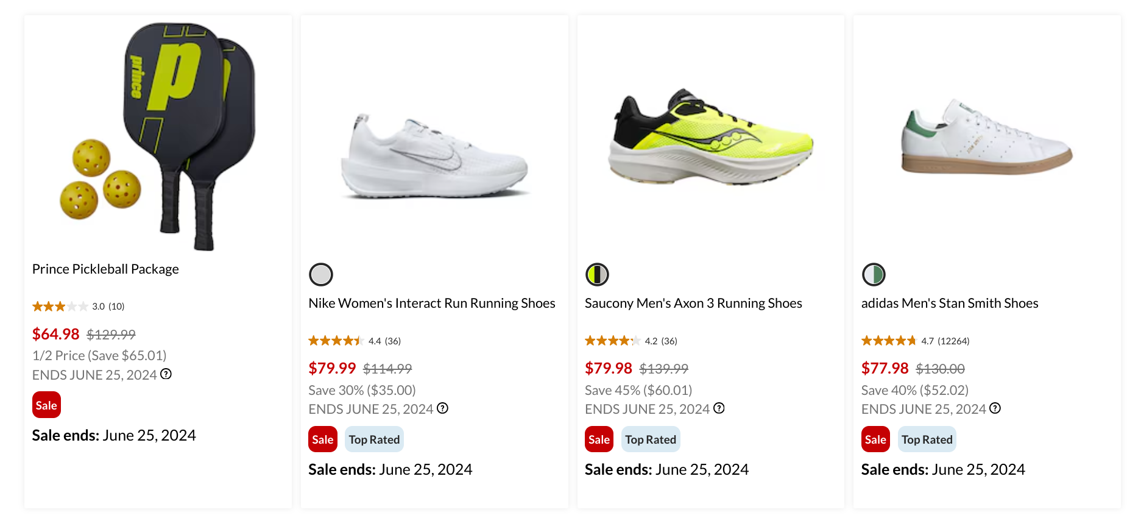Click info icon beside Nike shoes sale end date

pos(442,408)
